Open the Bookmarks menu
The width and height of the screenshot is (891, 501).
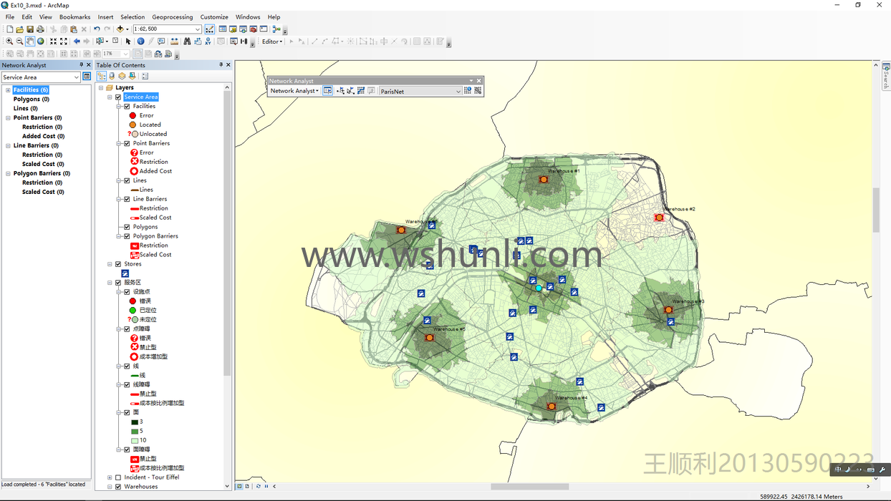pos(74,17)
